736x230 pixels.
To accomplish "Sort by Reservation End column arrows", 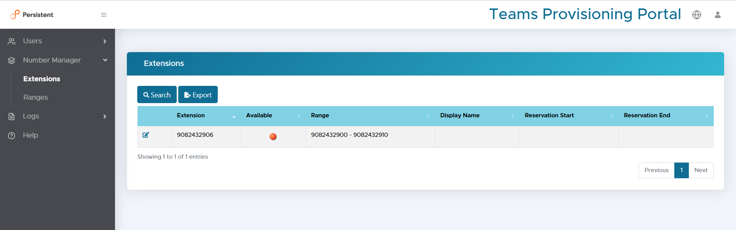I will tap(706, 116).
